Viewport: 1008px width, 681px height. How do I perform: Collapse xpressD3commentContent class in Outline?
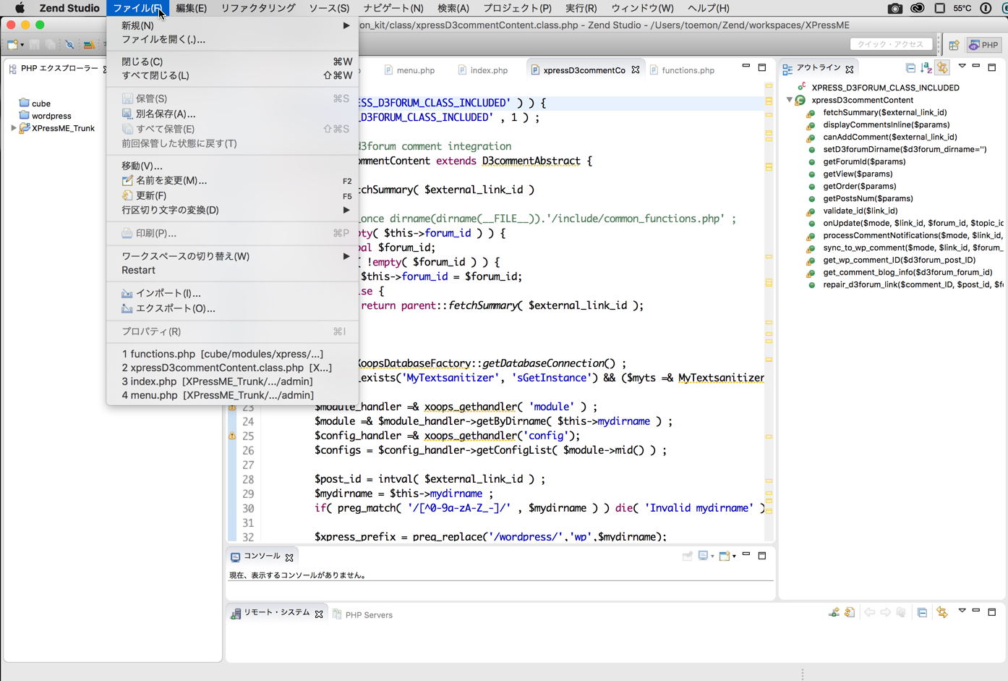click(x=789, y=100)
